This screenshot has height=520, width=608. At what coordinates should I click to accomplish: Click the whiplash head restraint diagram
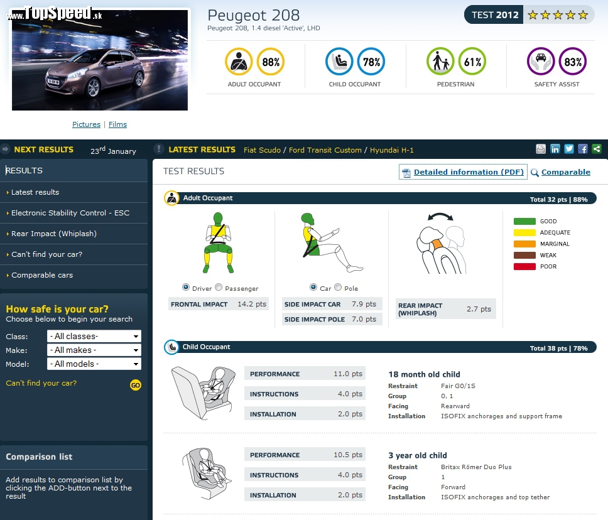tap(442, 243)
